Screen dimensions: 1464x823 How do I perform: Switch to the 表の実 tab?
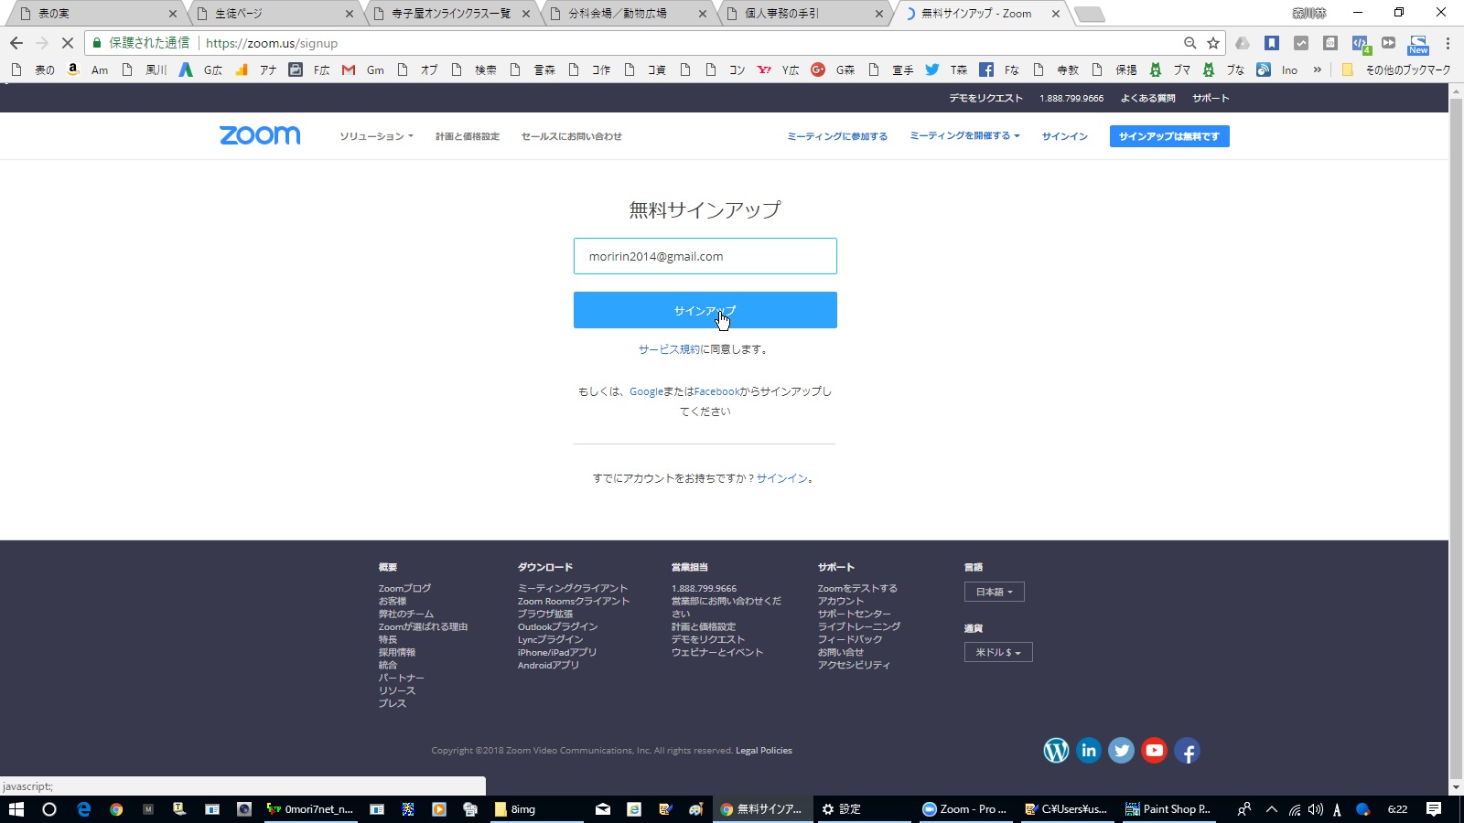click(96, 14)
